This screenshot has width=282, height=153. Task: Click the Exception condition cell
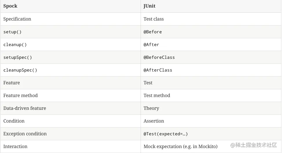tap(25, 134)
